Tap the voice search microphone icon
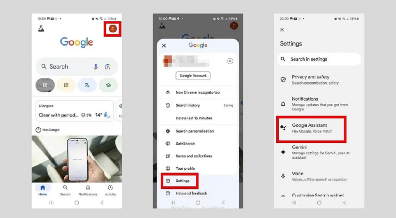This screenshot has height=218, width=396. click(96, 67)
